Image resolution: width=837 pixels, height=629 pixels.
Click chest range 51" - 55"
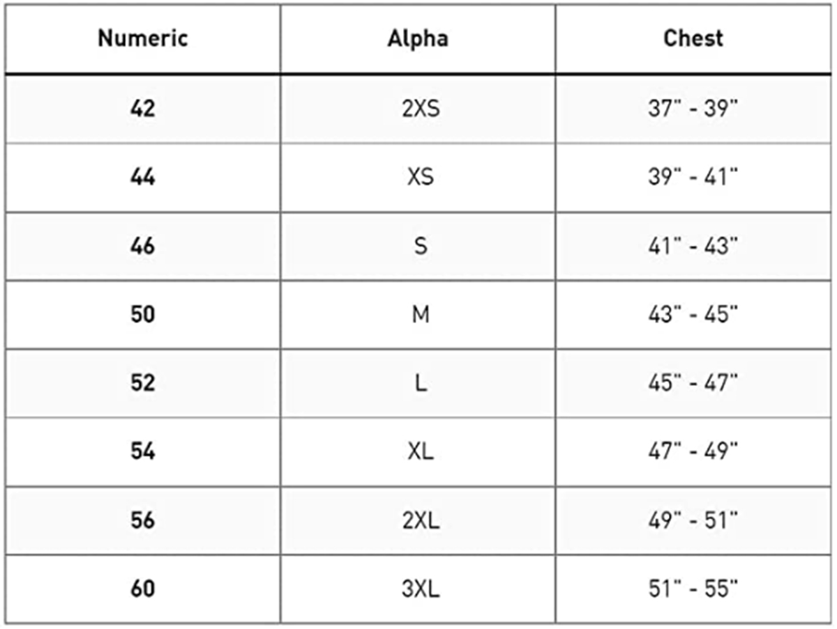pyautogui.click(x=693, y=589)
